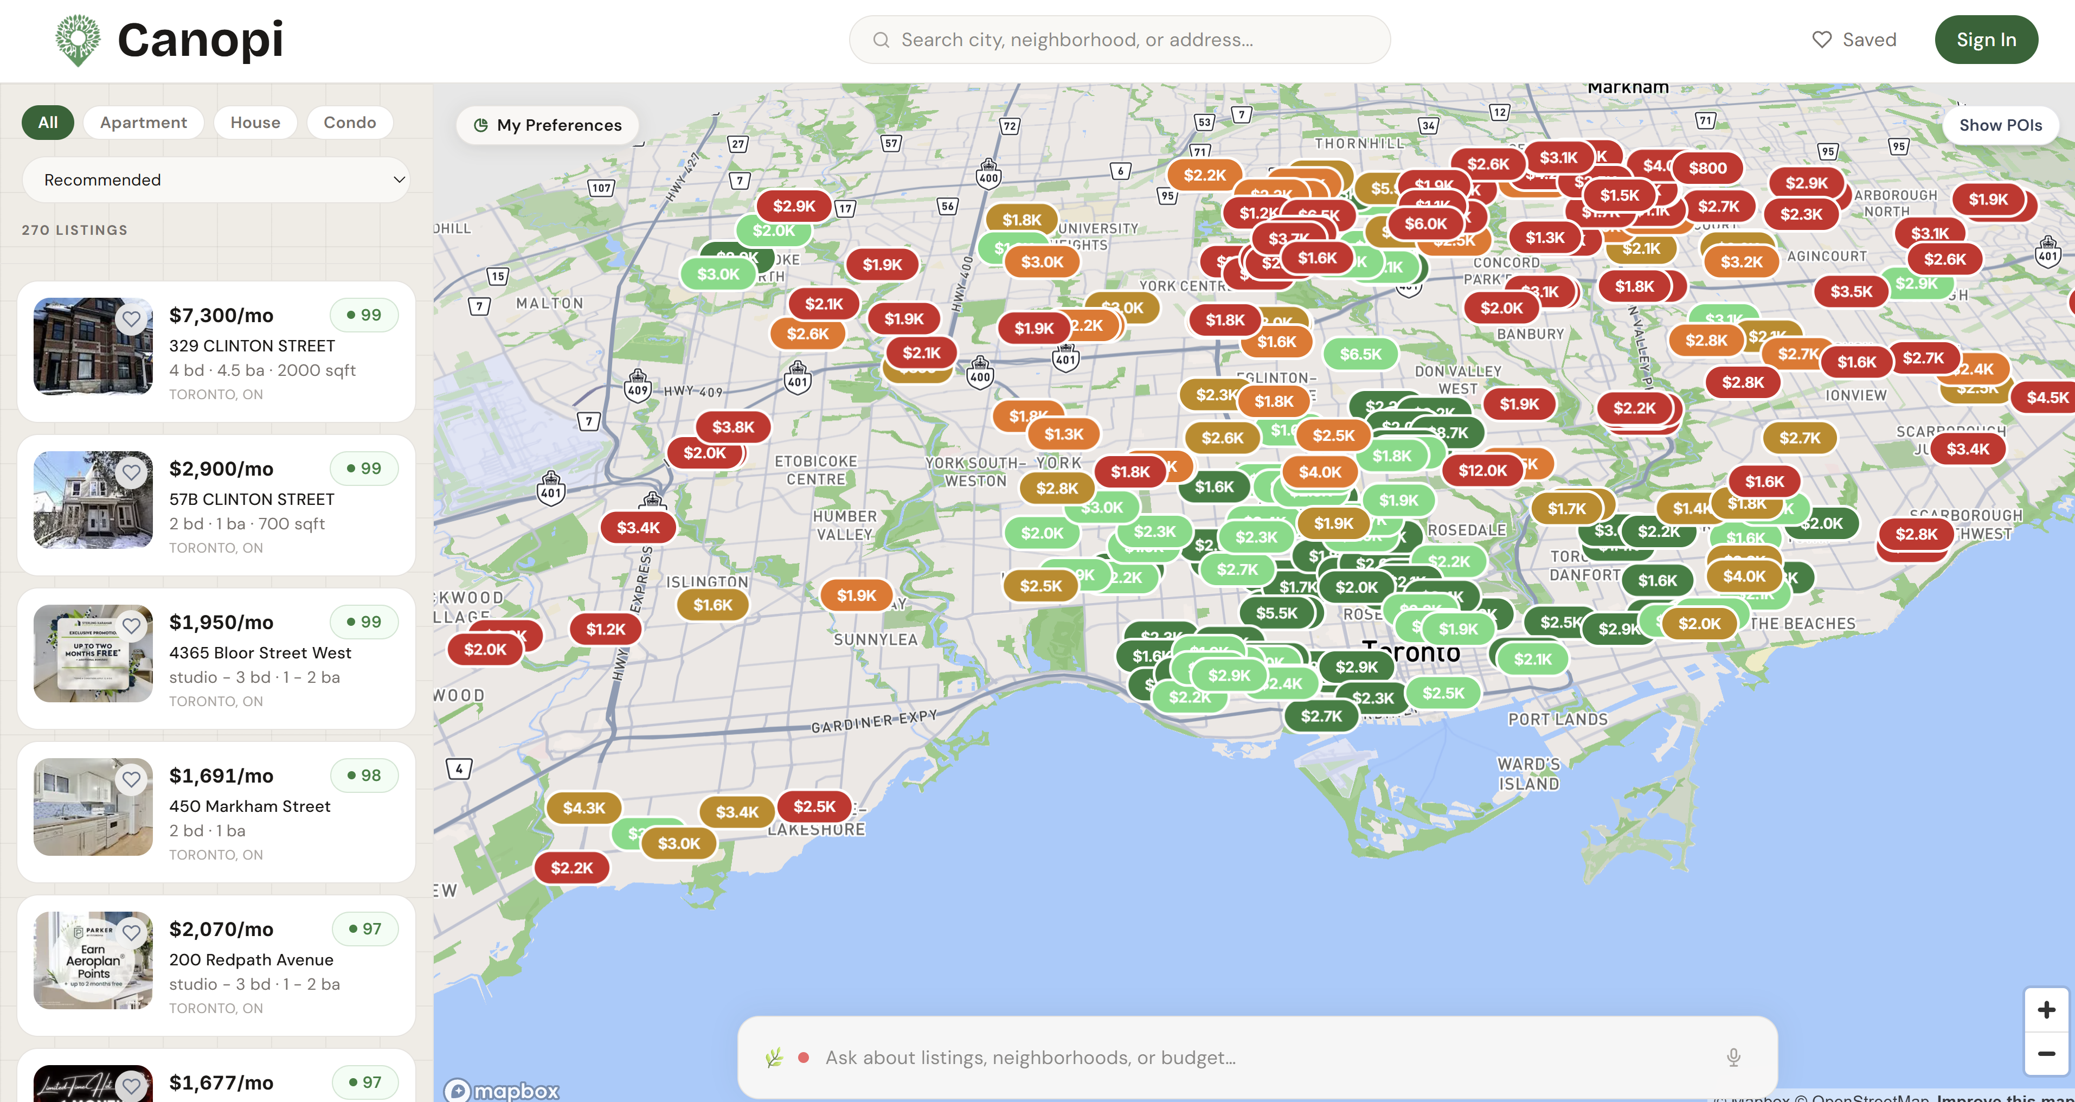This screenshot has height=1102, width=2075.
Task: Click the heart icon beside Saved
Action: (1821, 40)
